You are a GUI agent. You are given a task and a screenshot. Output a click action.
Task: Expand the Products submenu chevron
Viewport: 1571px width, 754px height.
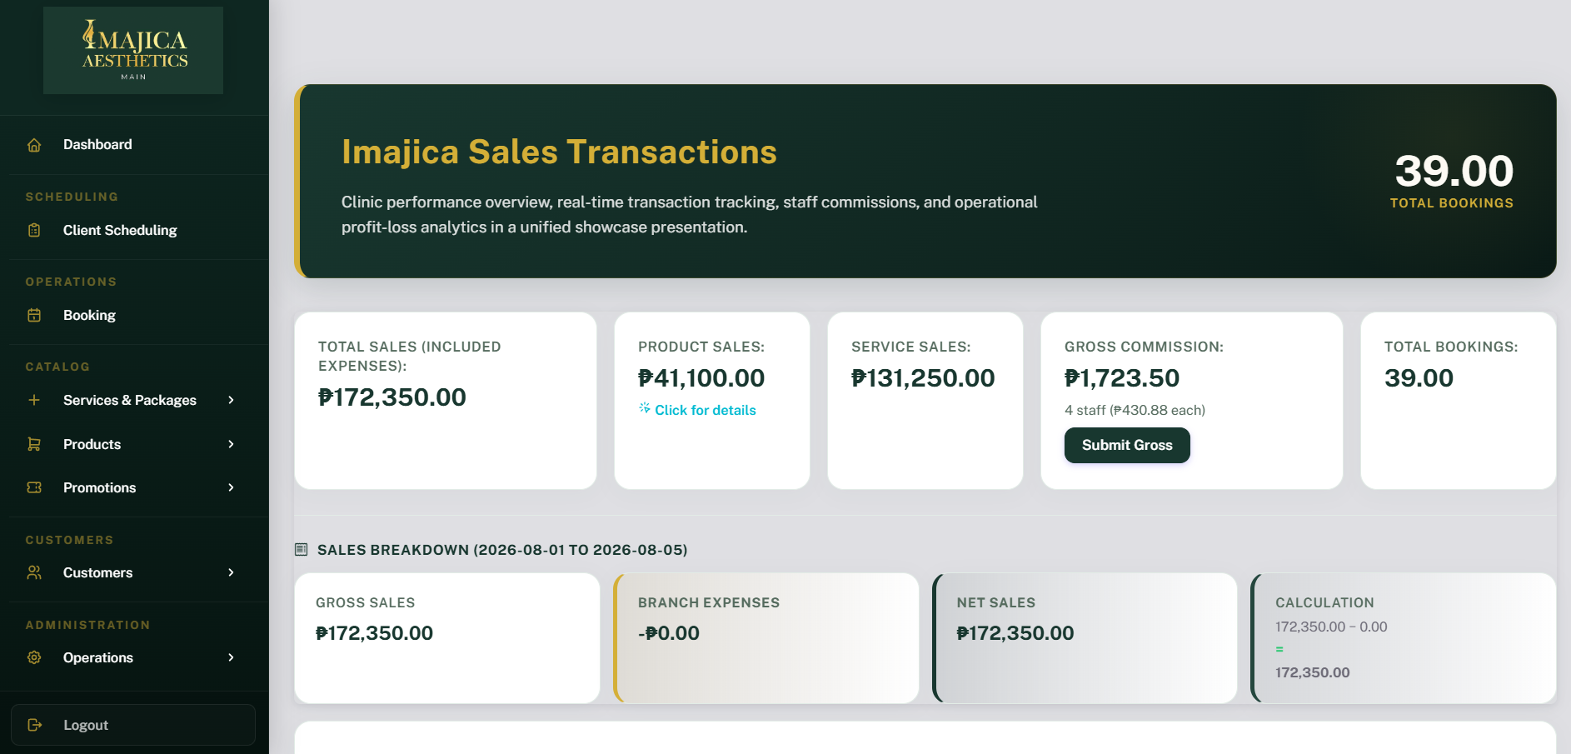232,444
